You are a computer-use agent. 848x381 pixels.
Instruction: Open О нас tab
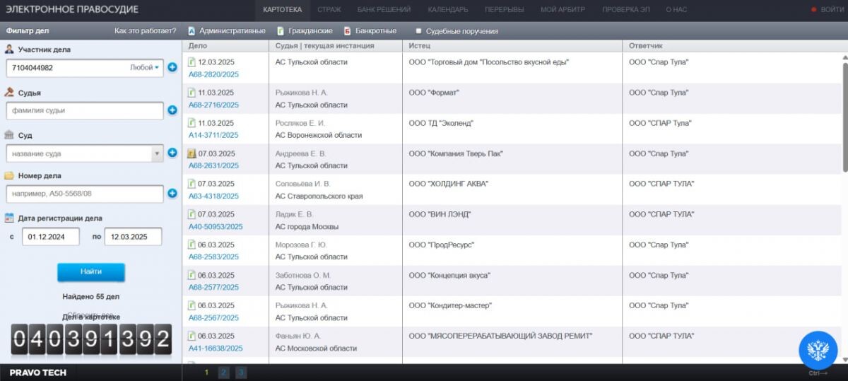pos(676,10)
